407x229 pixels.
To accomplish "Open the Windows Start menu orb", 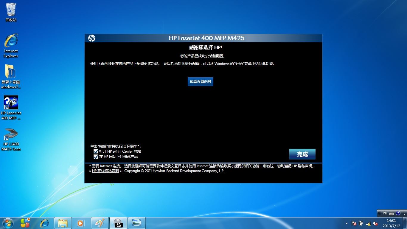I will pos(8,223).
